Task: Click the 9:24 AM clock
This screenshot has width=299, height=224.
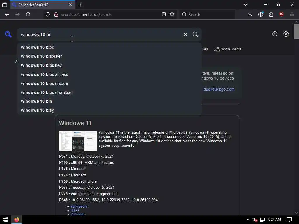Action: (x=274, y=220)
